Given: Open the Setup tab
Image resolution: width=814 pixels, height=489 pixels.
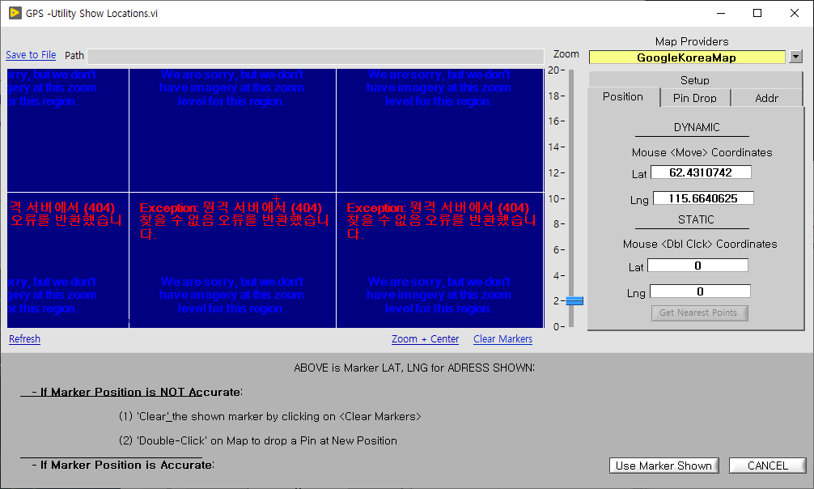Looking at the screenshot, I should point(693,79).
